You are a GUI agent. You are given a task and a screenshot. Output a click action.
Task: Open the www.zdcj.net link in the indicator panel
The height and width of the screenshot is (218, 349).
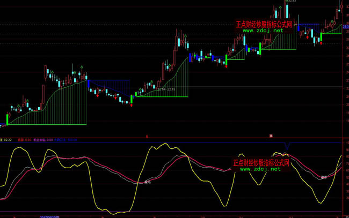coord(260,169)
